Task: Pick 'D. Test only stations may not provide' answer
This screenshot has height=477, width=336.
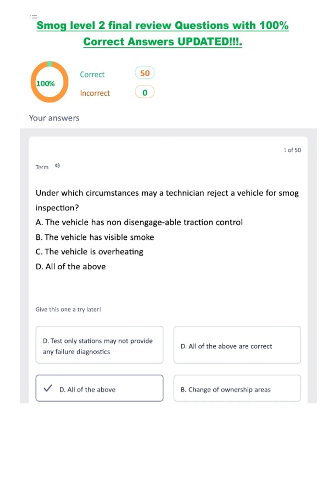Action: [x=99, y=345]
